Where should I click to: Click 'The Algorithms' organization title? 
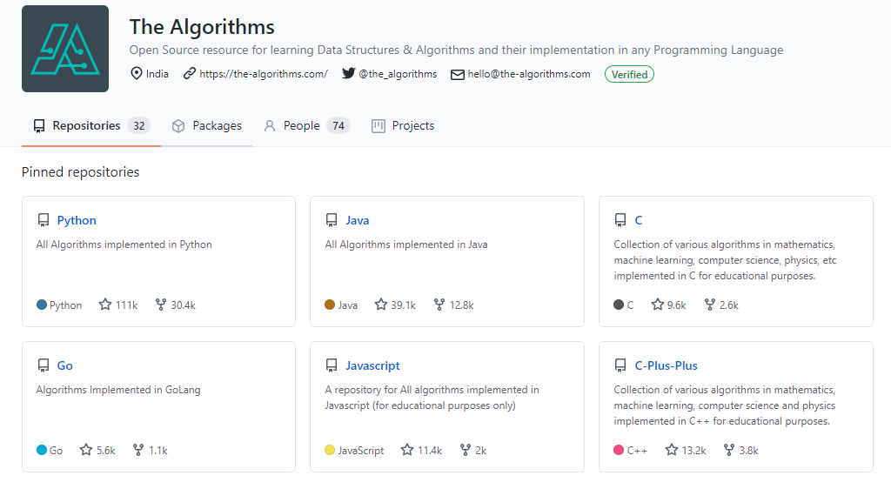point(202,27)
